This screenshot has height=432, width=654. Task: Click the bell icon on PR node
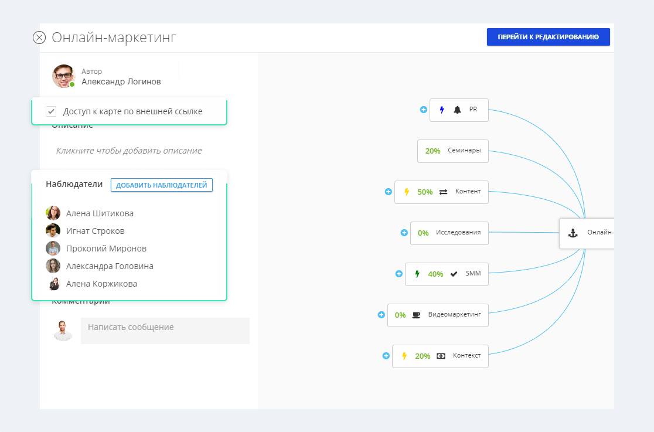[x=457, y=110]
